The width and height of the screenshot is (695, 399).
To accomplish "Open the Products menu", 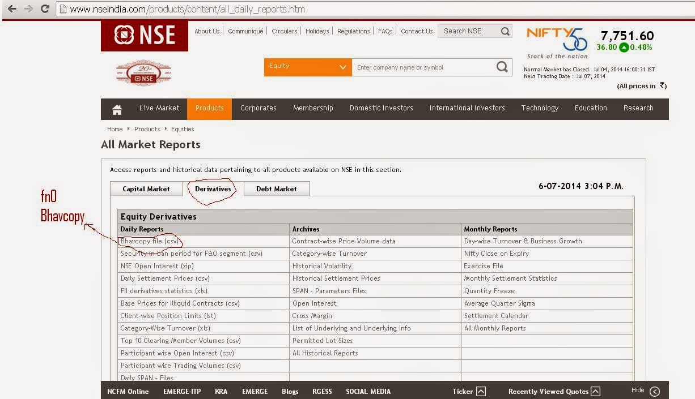I will click(x=210, y=108).
